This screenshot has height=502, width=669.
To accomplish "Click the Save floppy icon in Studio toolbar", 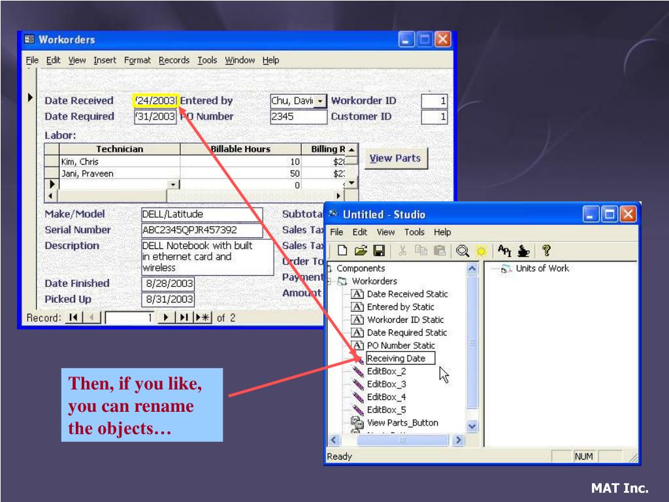I will (379, 250).
